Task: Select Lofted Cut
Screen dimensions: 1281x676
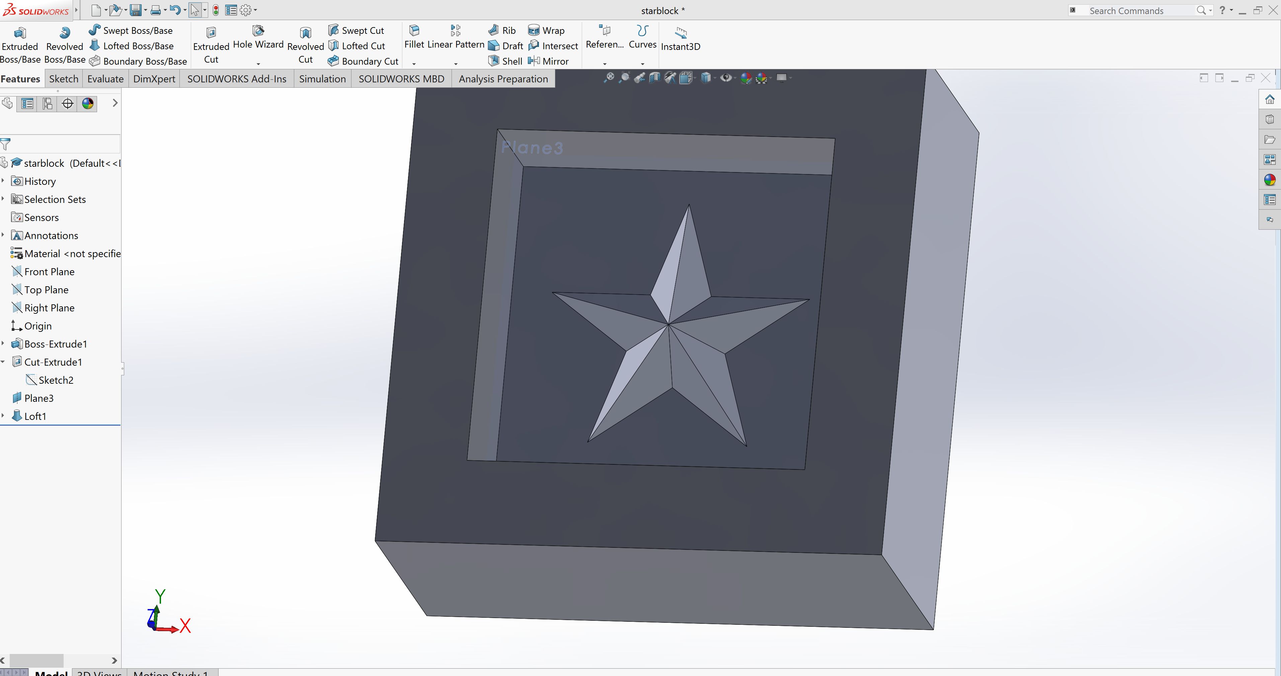Action: click(x=356, y=46)
